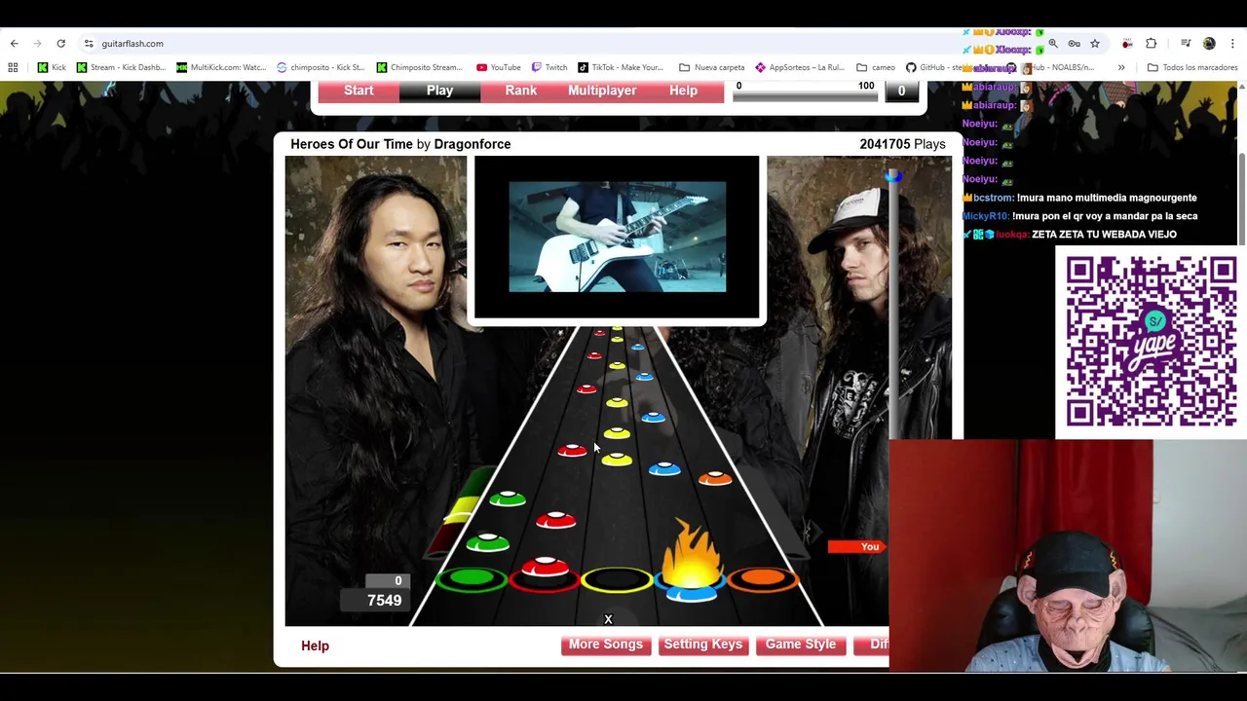Click the guitar music video thumbnail
The width and height of the screenshot is (1247, 701).
(617, 237)
